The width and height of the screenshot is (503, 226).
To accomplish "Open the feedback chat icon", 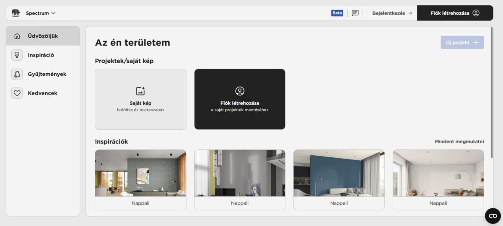I will pos(355,13).
